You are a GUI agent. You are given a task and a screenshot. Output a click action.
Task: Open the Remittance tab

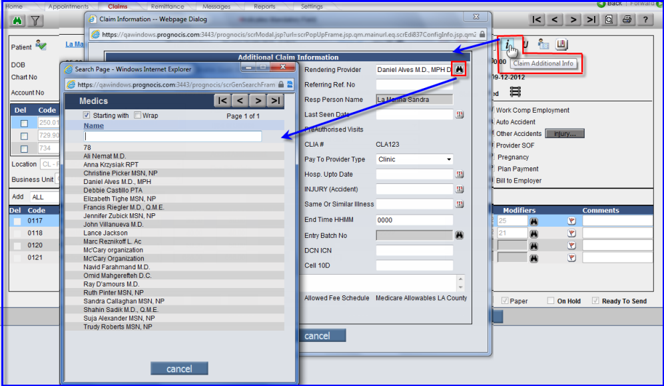(168, 7)
